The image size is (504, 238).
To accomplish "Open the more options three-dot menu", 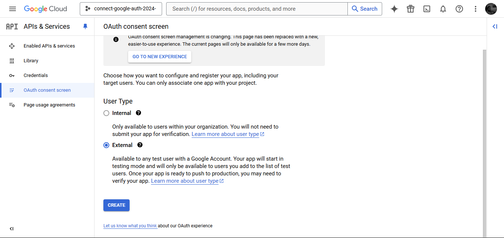I will tap(475, 8).
